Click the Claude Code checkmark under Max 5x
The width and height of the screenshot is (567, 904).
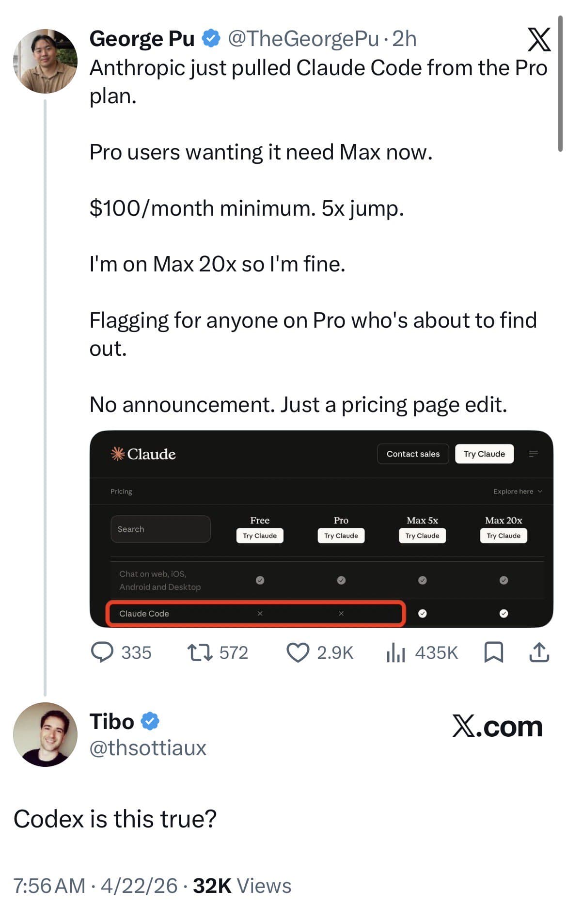pos(423,614)
